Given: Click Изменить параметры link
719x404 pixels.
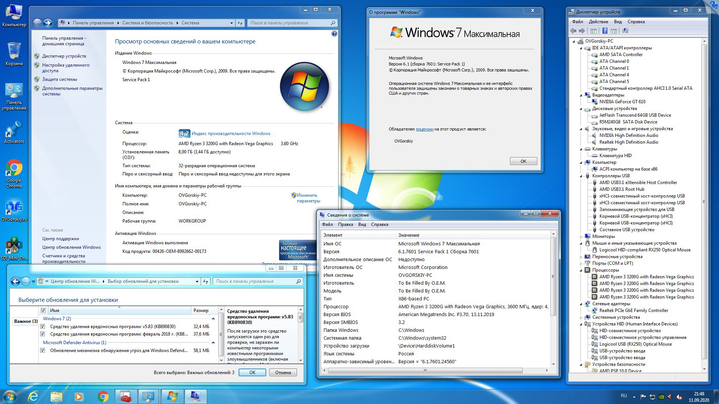Looking at the screenshot, I should pyautogui.click(x=308, y=198).
